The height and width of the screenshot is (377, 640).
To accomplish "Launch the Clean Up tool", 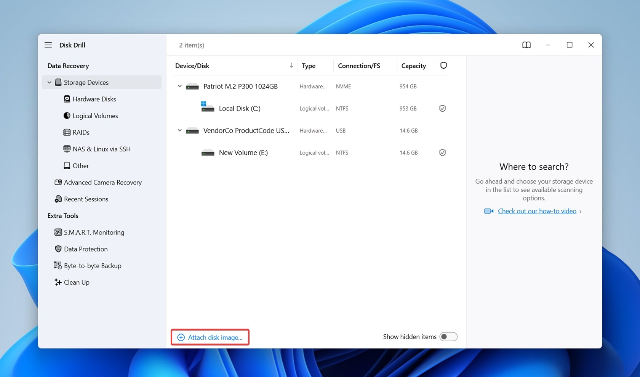I will pos(76,282).
